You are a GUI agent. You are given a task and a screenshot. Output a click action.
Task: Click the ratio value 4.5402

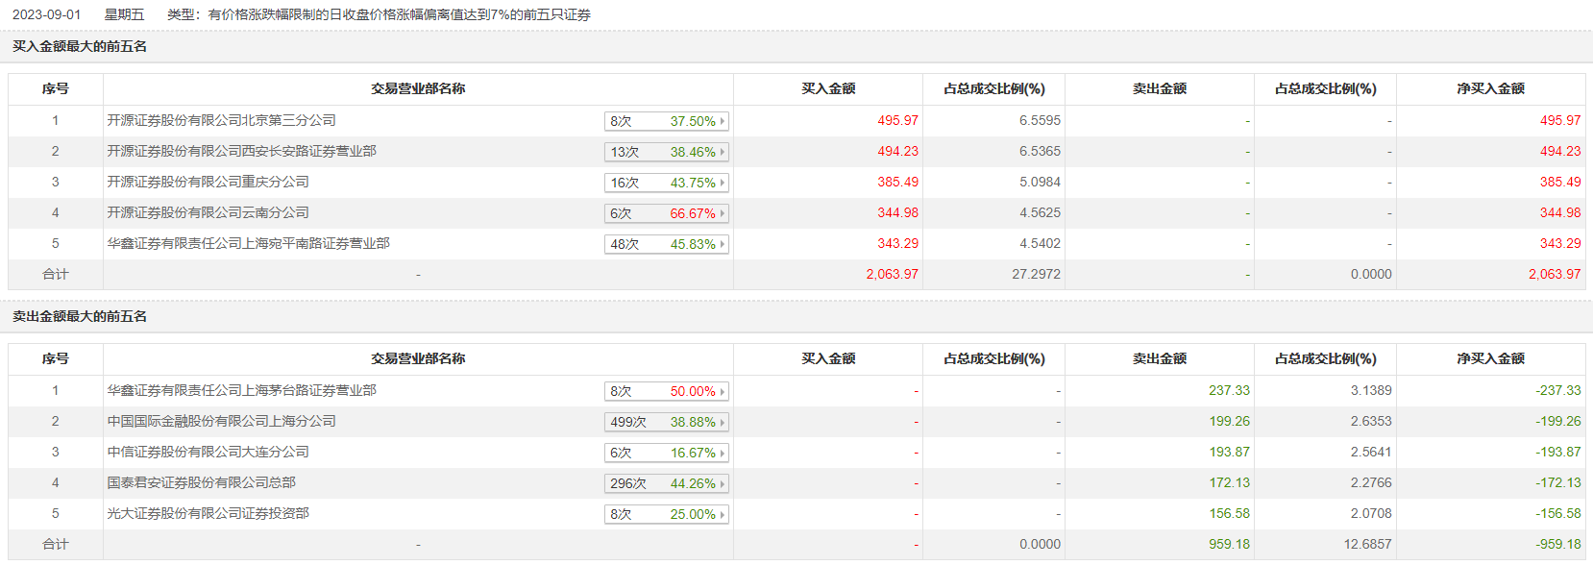coord(1040,243)
